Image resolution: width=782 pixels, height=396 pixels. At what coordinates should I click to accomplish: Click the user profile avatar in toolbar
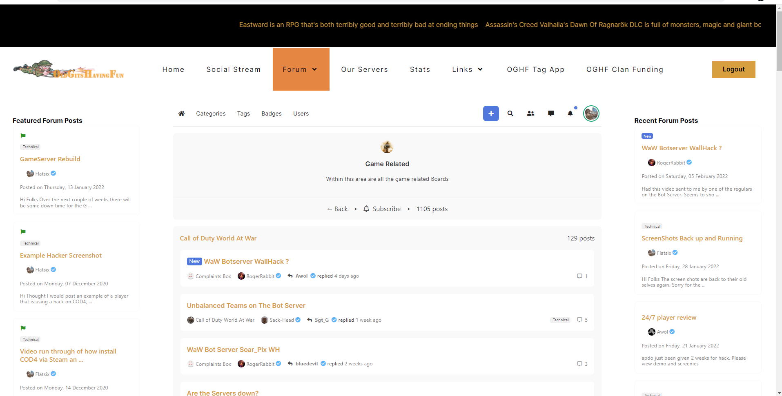[x=591, y=113]
